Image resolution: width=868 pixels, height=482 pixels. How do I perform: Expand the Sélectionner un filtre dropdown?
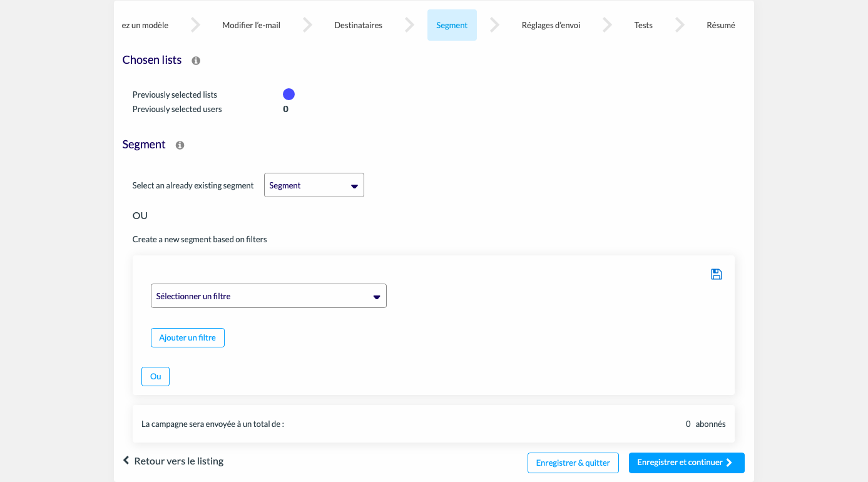click(x=268, y=296)
